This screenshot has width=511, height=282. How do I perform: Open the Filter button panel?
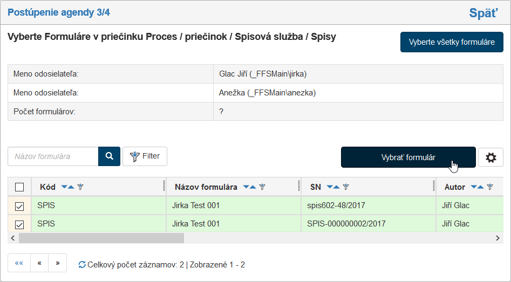[x=145, y=156]
